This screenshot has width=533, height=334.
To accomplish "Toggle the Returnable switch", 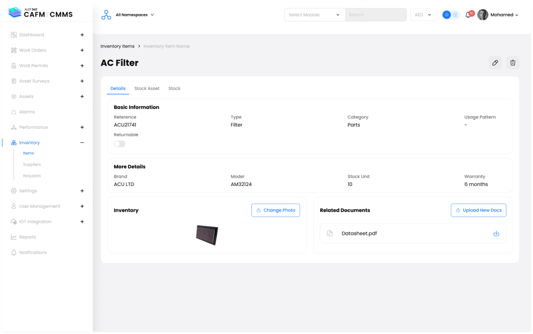I will coord(120,144).
